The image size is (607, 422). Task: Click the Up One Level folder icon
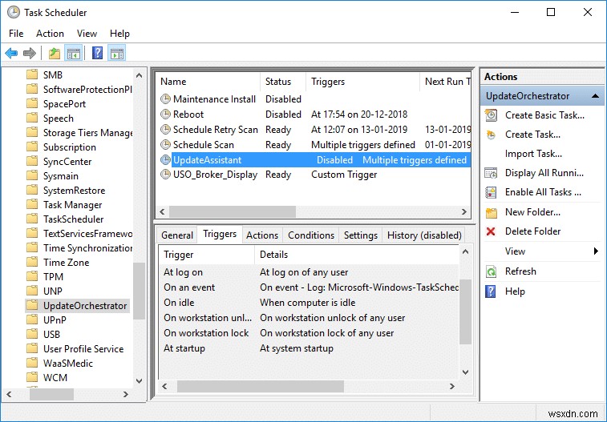pos(54,54)
